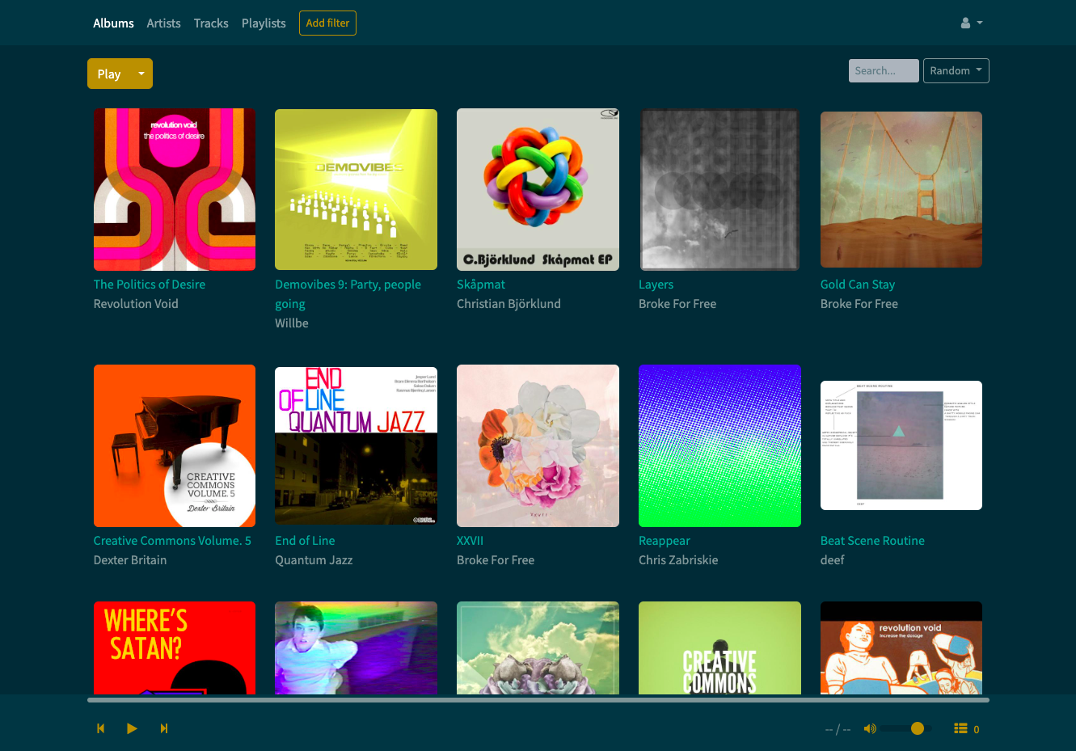The width and height of the screenshot is (1076, 751).
Task: Mute audio with the speaker icon
Action: click(870, 728)
